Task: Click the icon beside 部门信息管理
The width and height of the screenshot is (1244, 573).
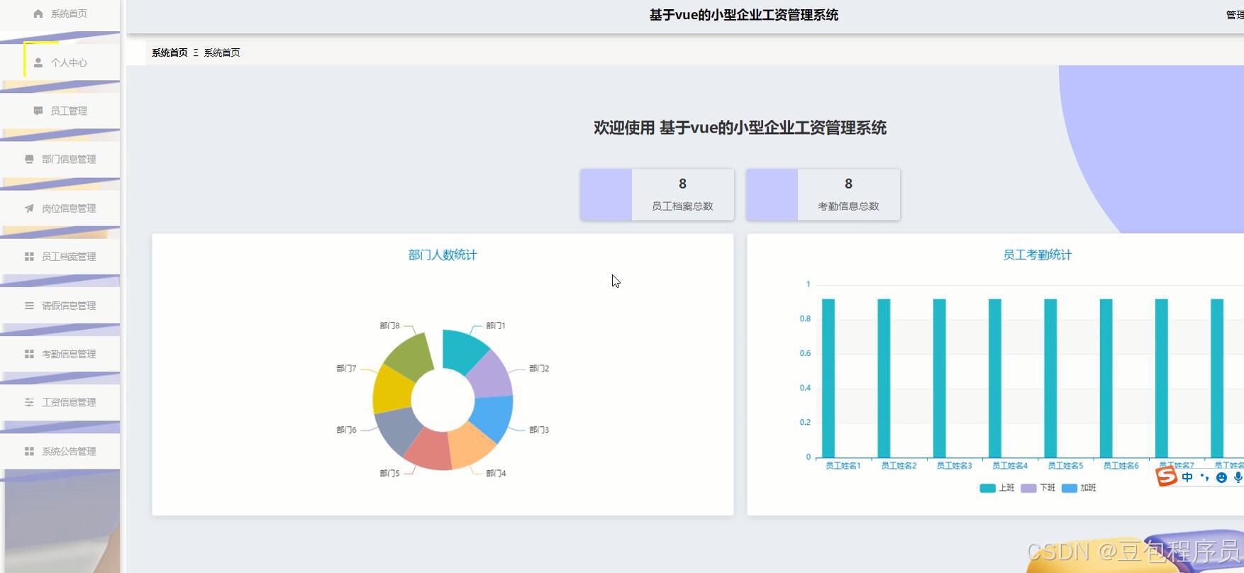Action: tap(29, 159)
